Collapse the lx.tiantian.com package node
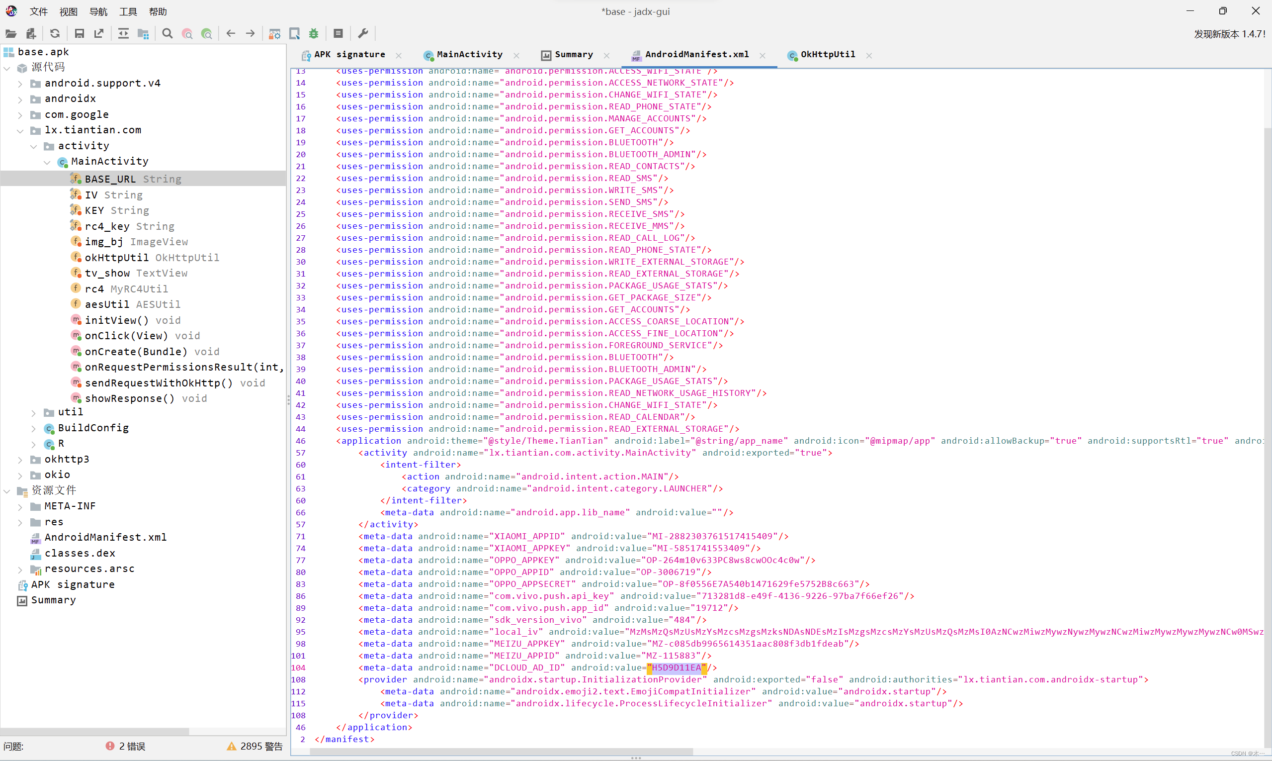Screen dimensions: 1272x761 click(x=20, y=131)
